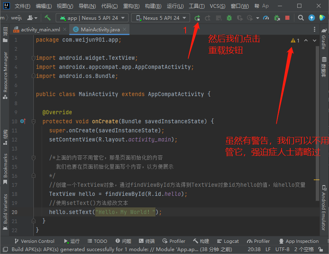Click the yellow warning indicator icon

coord(293,40)
